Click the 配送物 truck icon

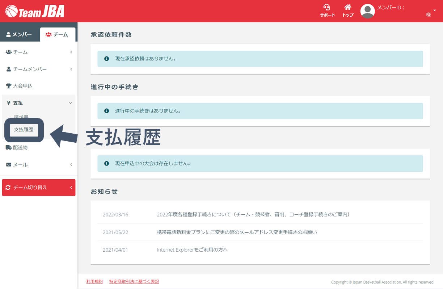tap(8, 147)
